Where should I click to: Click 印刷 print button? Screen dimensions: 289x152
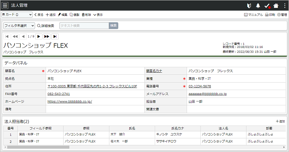270,15
